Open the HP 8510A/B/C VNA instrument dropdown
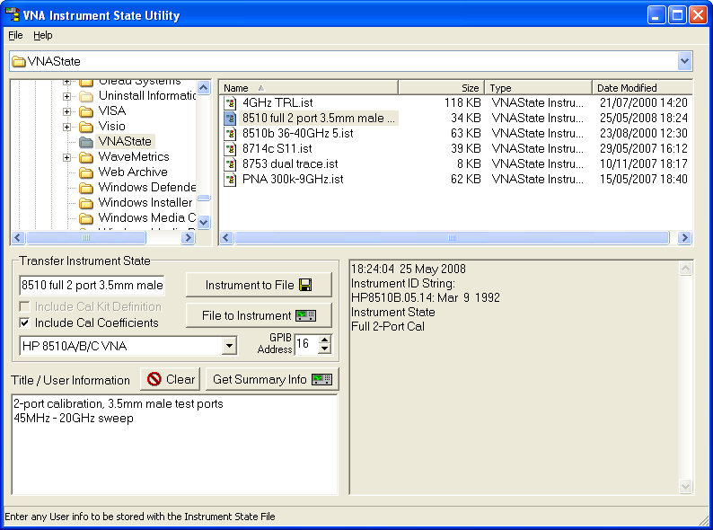Image resolution: width=713 pixels, height=530 pixels. click(230, 346)
